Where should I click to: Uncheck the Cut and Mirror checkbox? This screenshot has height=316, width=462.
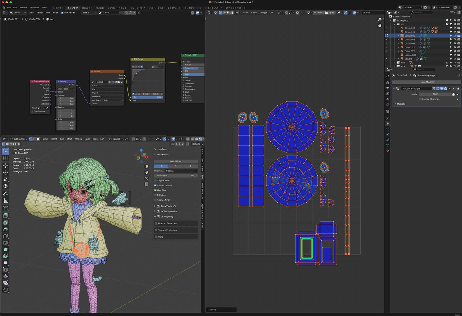click(x=156, y=185)
